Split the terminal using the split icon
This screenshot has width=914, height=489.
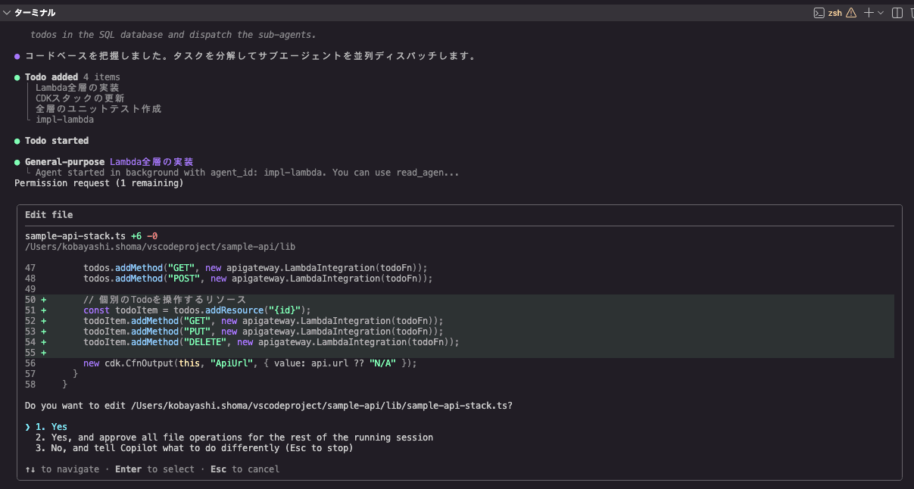(x=897, y=13)
